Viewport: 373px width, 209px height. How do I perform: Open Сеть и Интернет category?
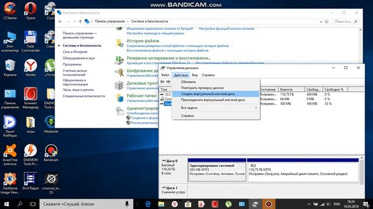pyautogui.click(x=75, y=52)
